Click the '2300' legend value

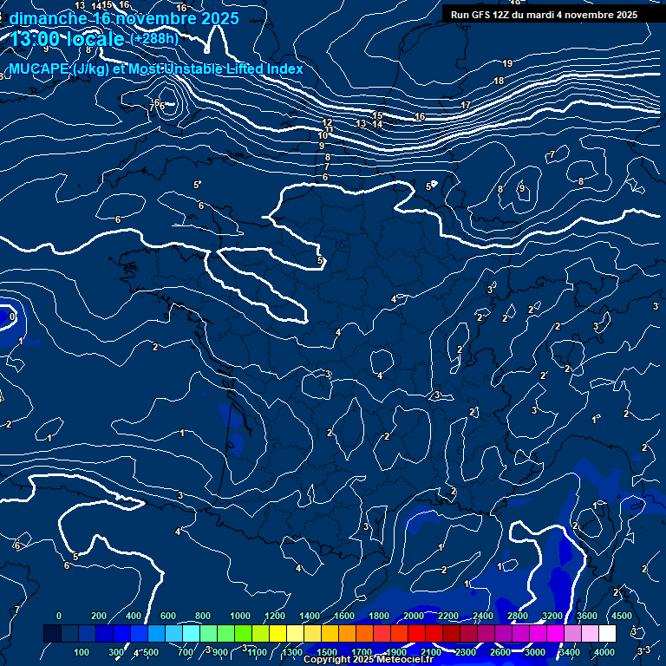click(466, 652)
